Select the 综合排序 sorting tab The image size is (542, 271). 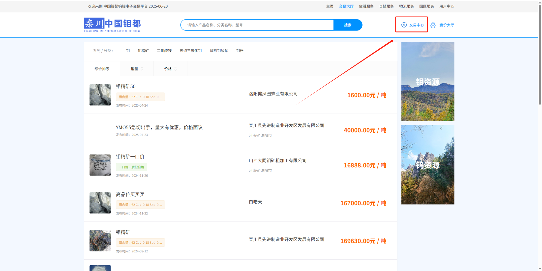coord(102,69)
